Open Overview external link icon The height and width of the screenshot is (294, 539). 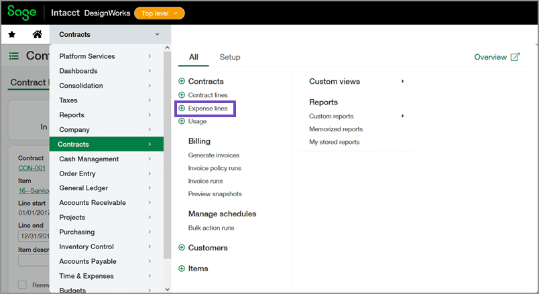(x=515, y=58)
